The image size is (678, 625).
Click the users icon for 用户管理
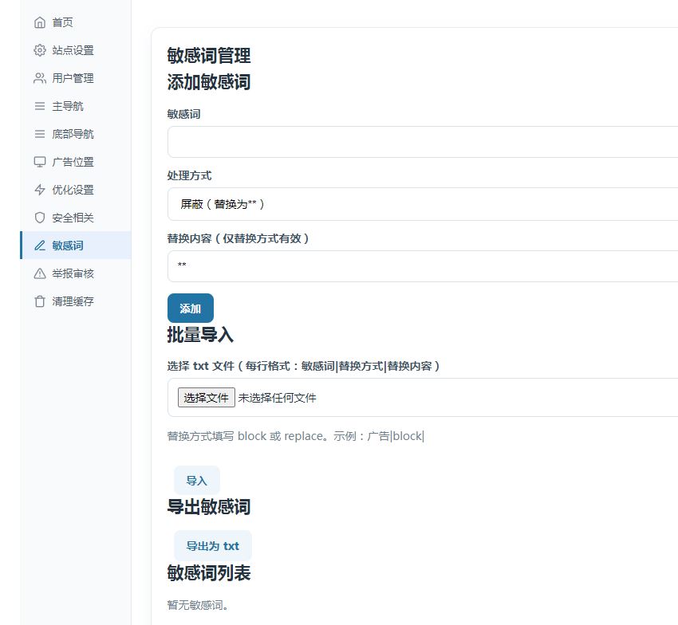coord(40,78)
